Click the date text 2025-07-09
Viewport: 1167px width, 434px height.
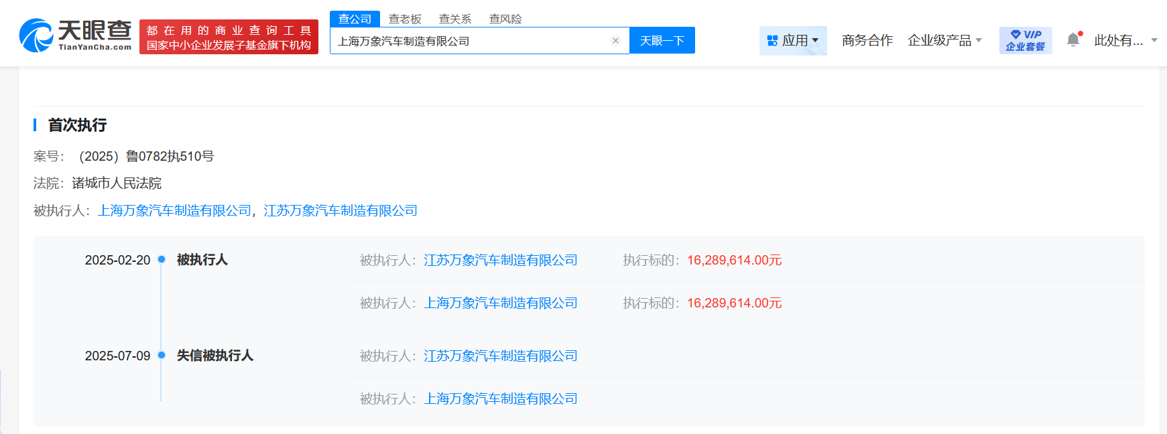[x=117, y=356]
